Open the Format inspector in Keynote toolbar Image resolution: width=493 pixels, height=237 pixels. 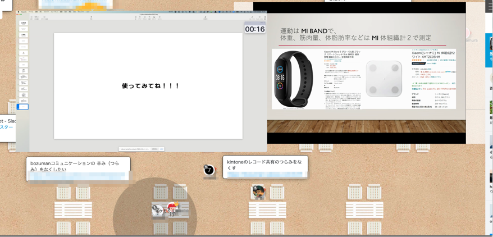coord(252,17)
